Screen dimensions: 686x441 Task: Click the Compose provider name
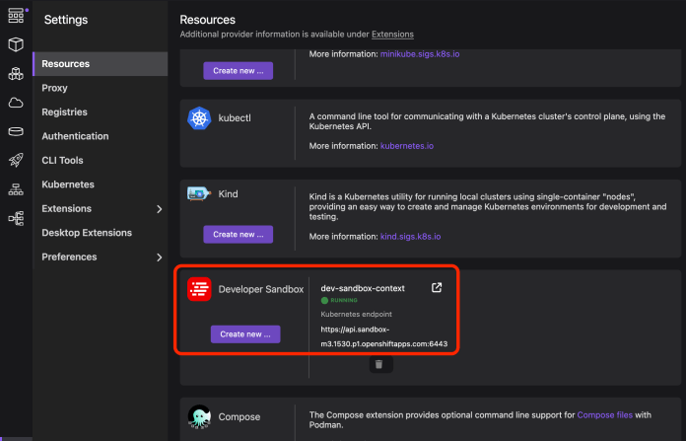point(240,417)
